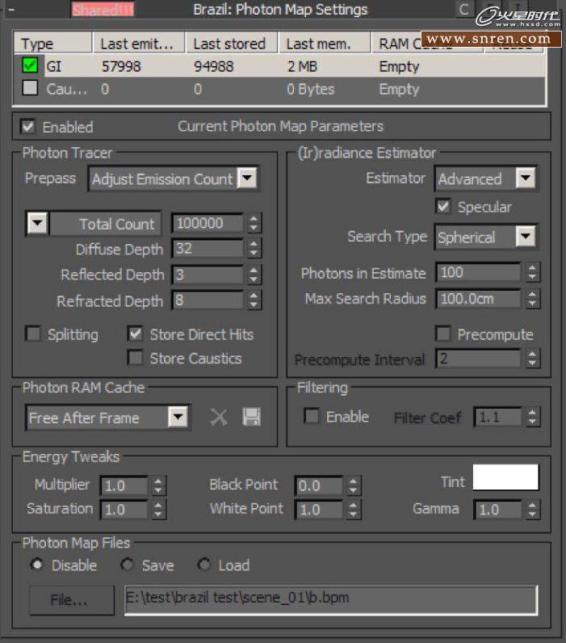This screenshot has height=643, width=566.
Task: Uncheck the Enabled checkbox
Action: click(x=28, y=126)
